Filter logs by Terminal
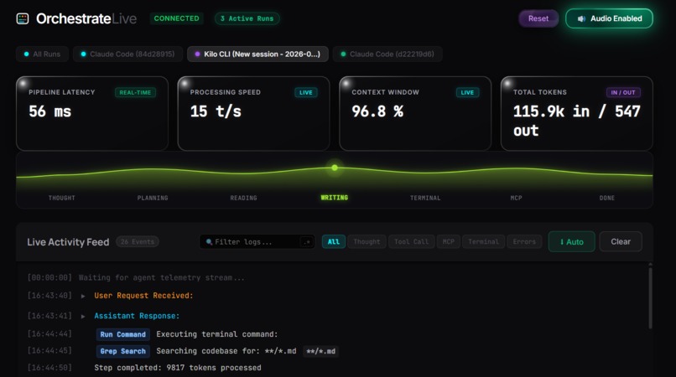676x377 pixels. (x=483, y=242)
